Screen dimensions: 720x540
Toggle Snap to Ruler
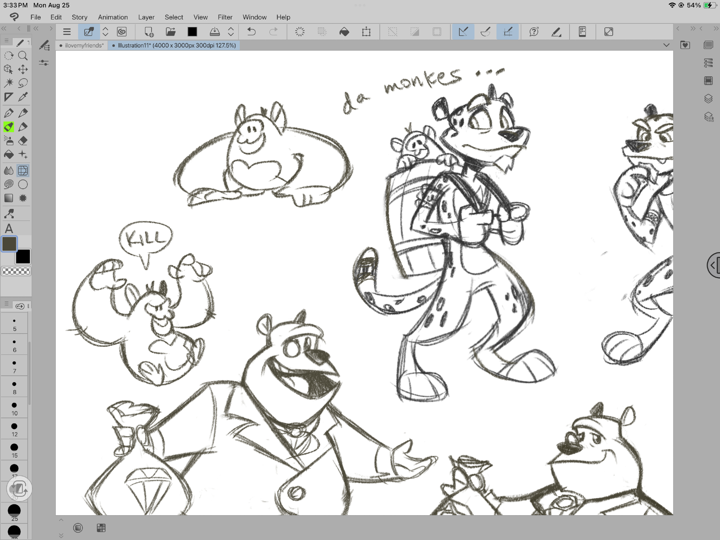[463, 32]
